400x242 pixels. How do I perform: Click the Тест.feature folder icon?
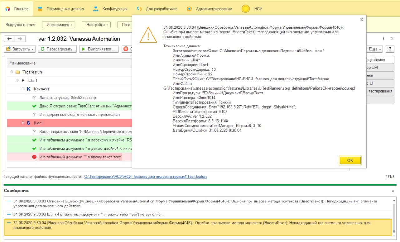click(17, 72)
